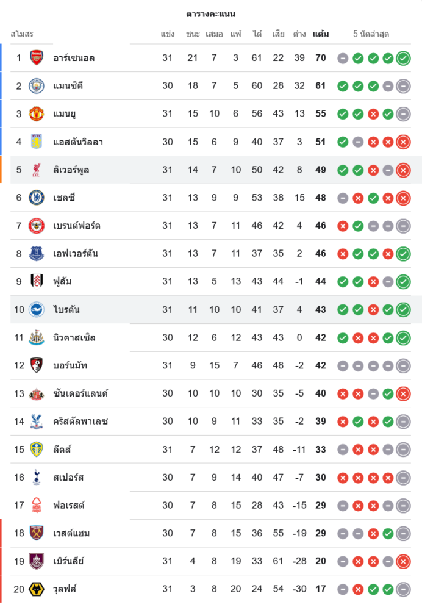This screenshot has width=422, height=610.
Task: Click the Tottenham Spurs club crest
Action: 37,477
